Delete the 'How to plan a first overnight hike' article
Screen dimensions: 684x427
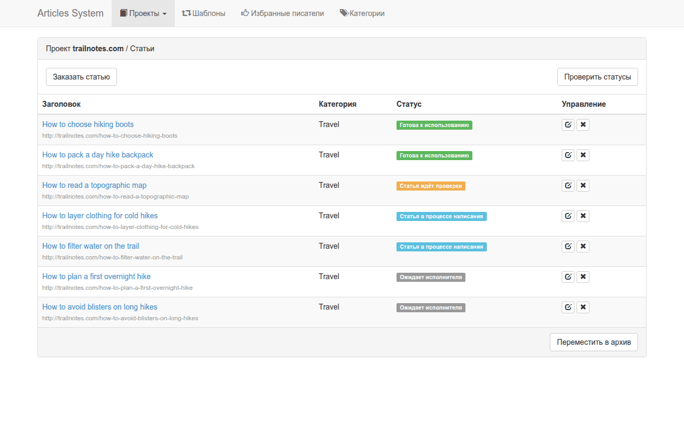click(x=583, y=277)
